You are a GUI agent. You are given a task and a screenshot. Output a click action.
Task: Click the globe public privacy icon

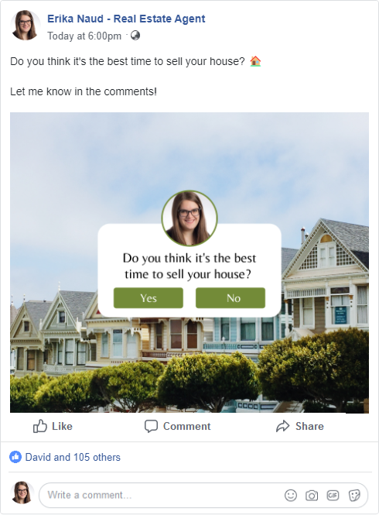click(x=135, y=35)
